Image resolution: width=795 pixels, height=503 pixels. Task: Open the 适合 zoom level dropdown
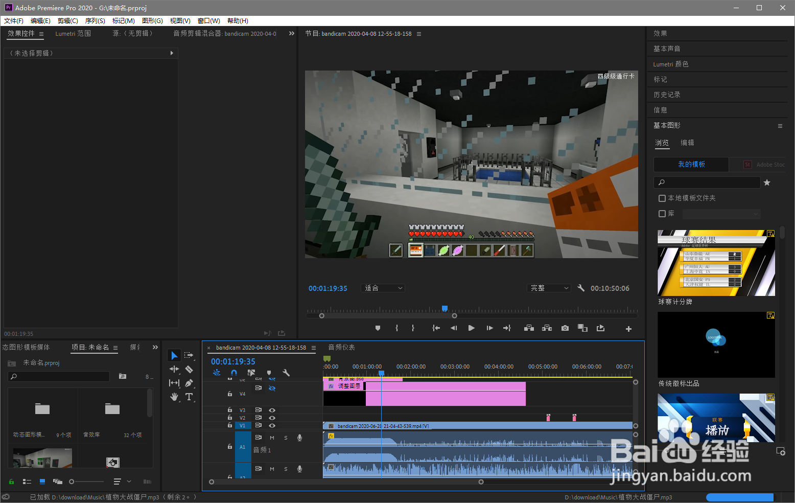383,288
